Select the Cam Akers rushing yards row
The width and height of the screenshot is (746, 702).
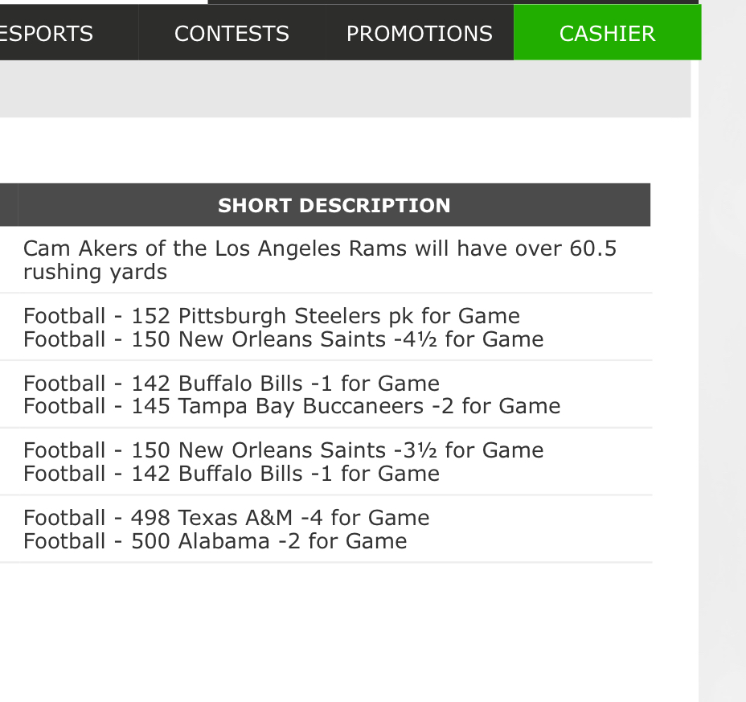[x=325, y=260]
